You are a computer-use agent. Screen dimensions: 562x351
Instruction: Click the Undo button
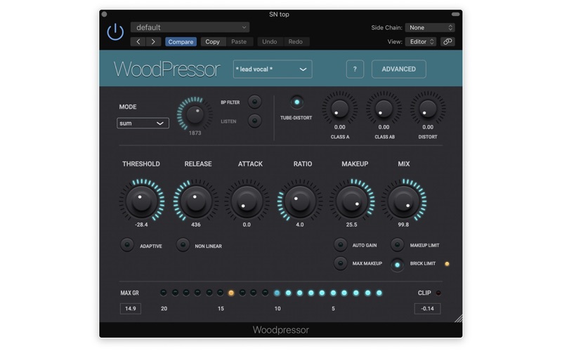point(270,41)
